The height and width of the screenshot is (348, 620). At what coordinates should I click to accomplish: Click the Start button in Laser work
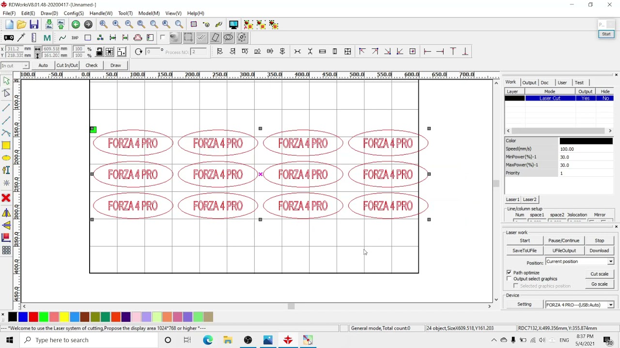(x=525, y=240)
